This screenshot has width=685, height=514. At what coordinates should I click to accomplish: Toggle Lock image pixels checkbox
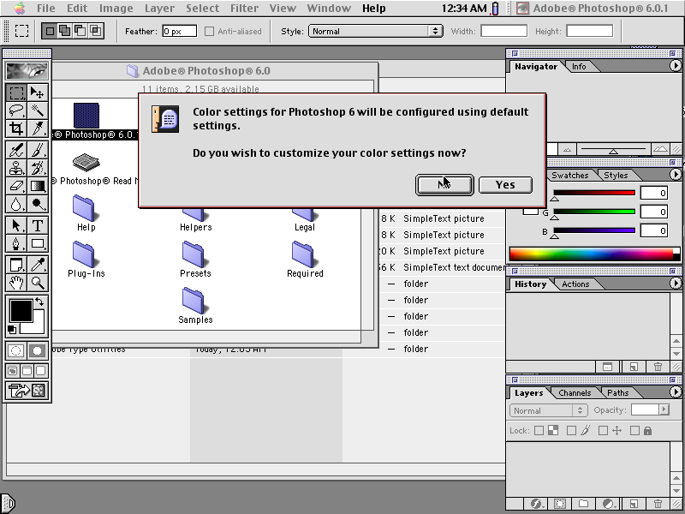click(571, 431)
